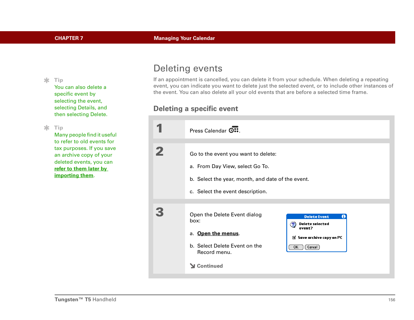Click 'Select Delete Event on the Record menu' text
Viewport: 414px width, 320px height.
point(230,249)
